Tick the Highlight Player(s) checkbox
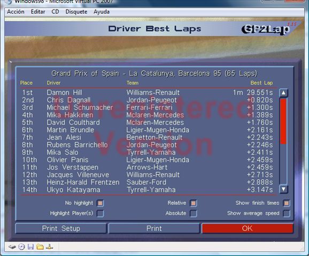 pyautogui.click(x=101, y=213)
